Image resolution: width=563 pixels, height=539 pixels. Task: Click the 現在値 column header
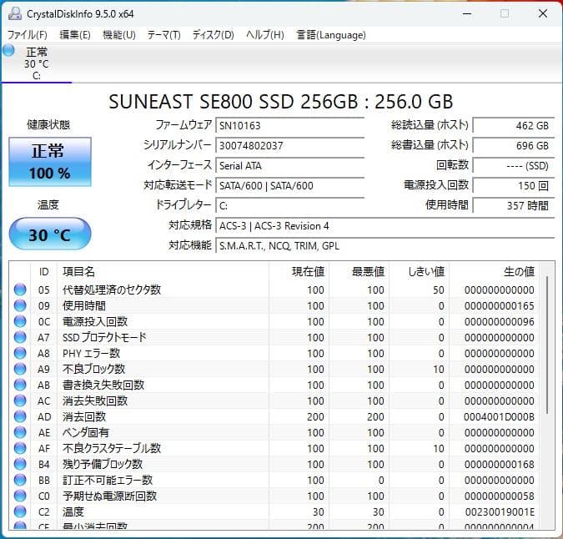click(299, 271)
